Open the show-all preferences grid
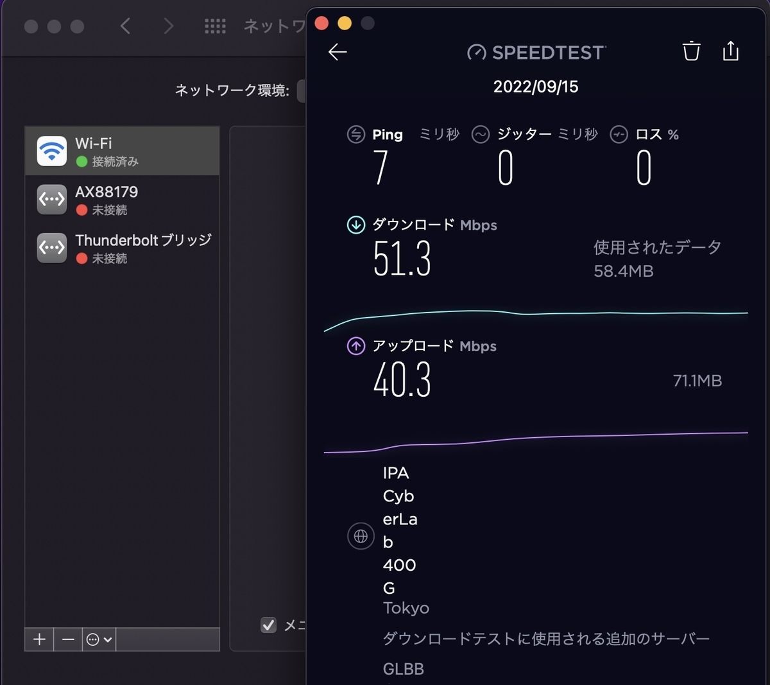This screenshot has width=770, height=685. tap(215, 26)
